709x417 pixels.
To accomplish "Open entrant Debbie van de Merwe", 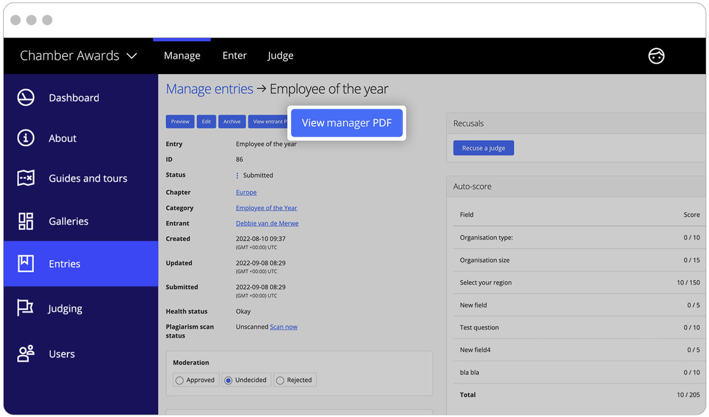I will pyautogui.click(x=267, y=223).
